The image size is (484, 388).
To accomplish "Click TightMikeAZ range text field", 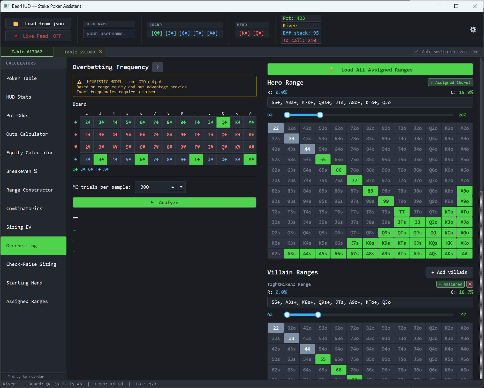I will click(x=370, y=302).
